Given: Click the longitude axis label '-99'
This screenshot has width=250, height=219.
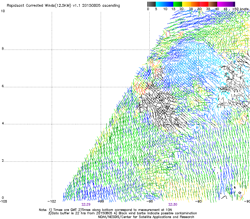Looking at the screenshot, I should point(101,201).
